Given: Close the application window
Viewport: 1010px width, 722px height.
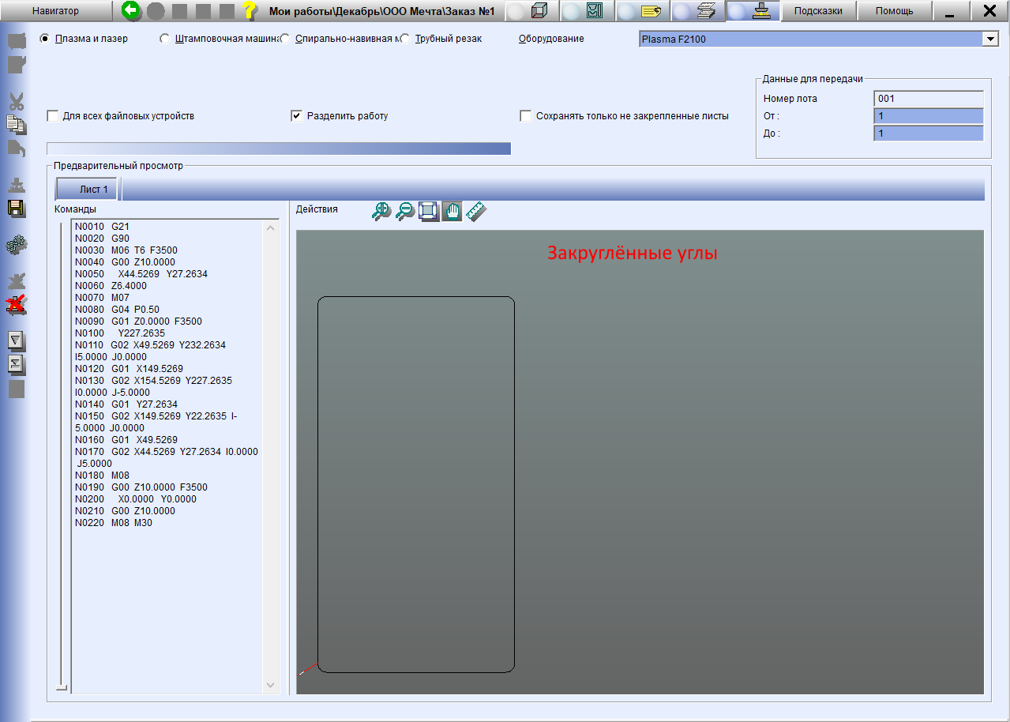Looking at the screenshot, I should click(989, 11).
